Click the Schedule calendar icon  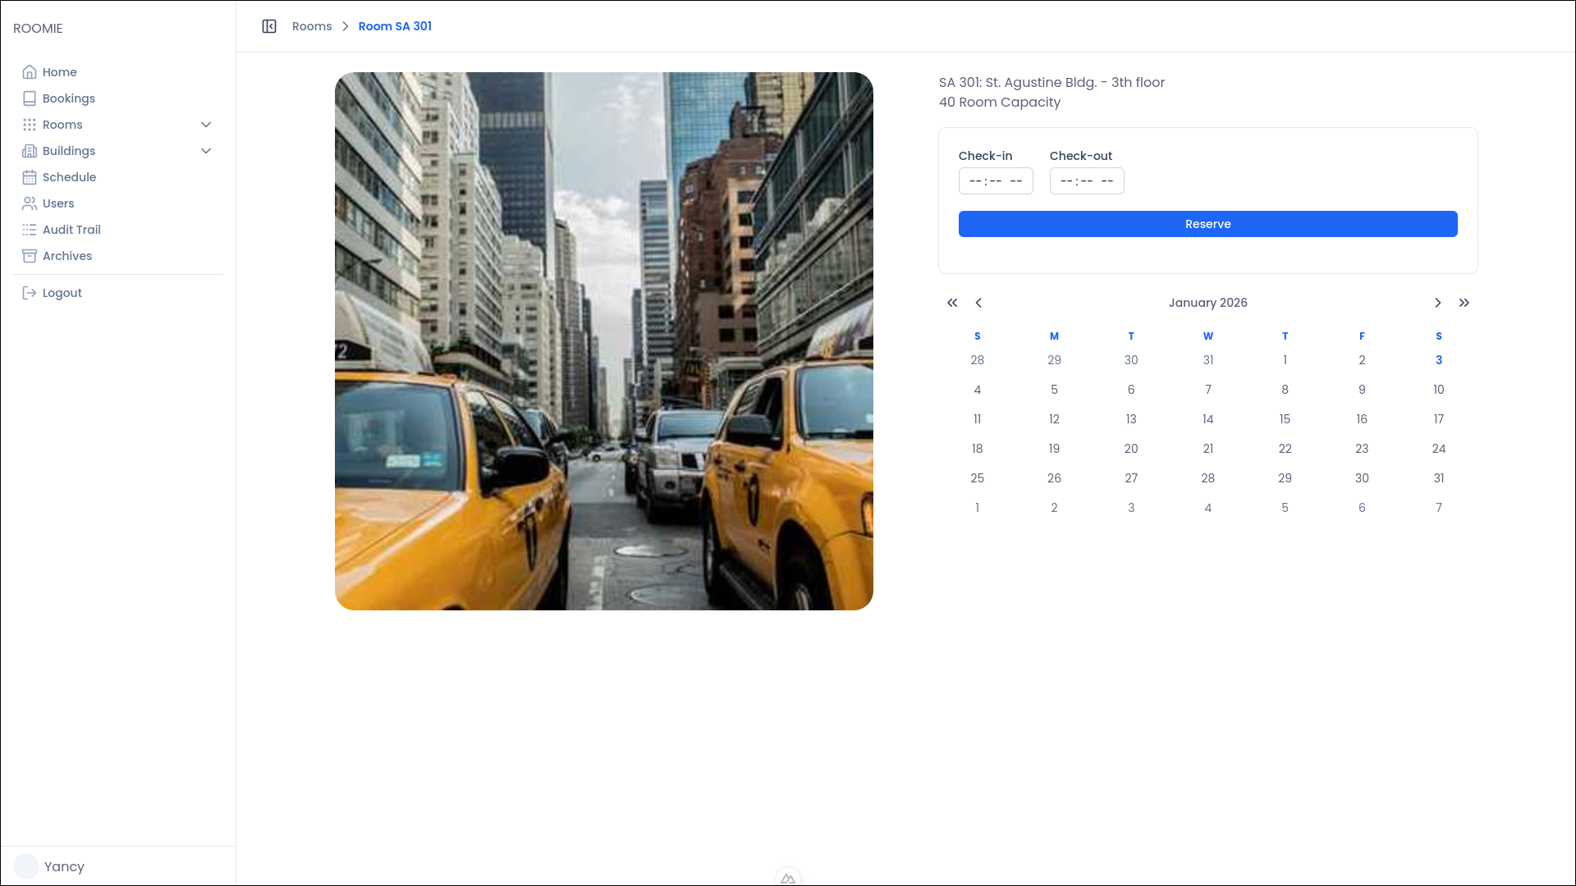pos(30,177)
